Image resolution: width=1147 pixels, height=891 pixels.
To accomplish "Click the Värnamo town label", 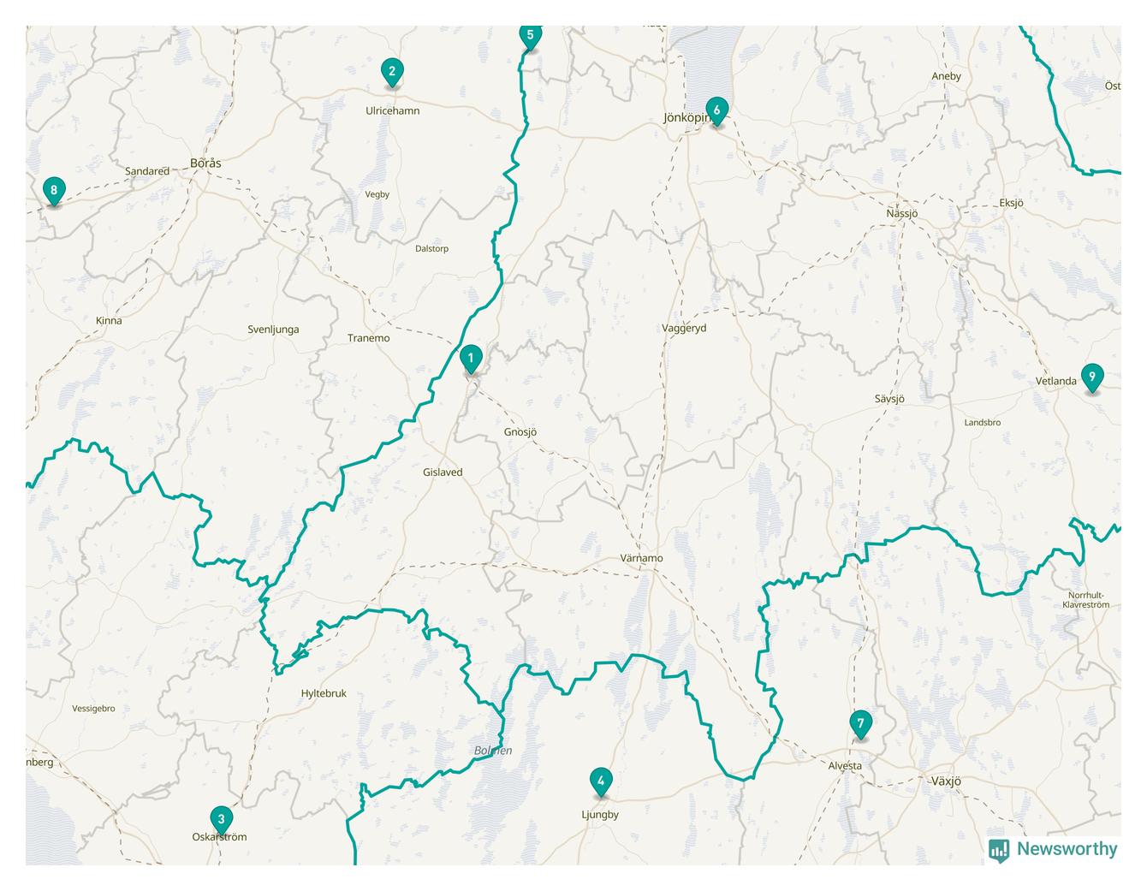I will point(641,558).
